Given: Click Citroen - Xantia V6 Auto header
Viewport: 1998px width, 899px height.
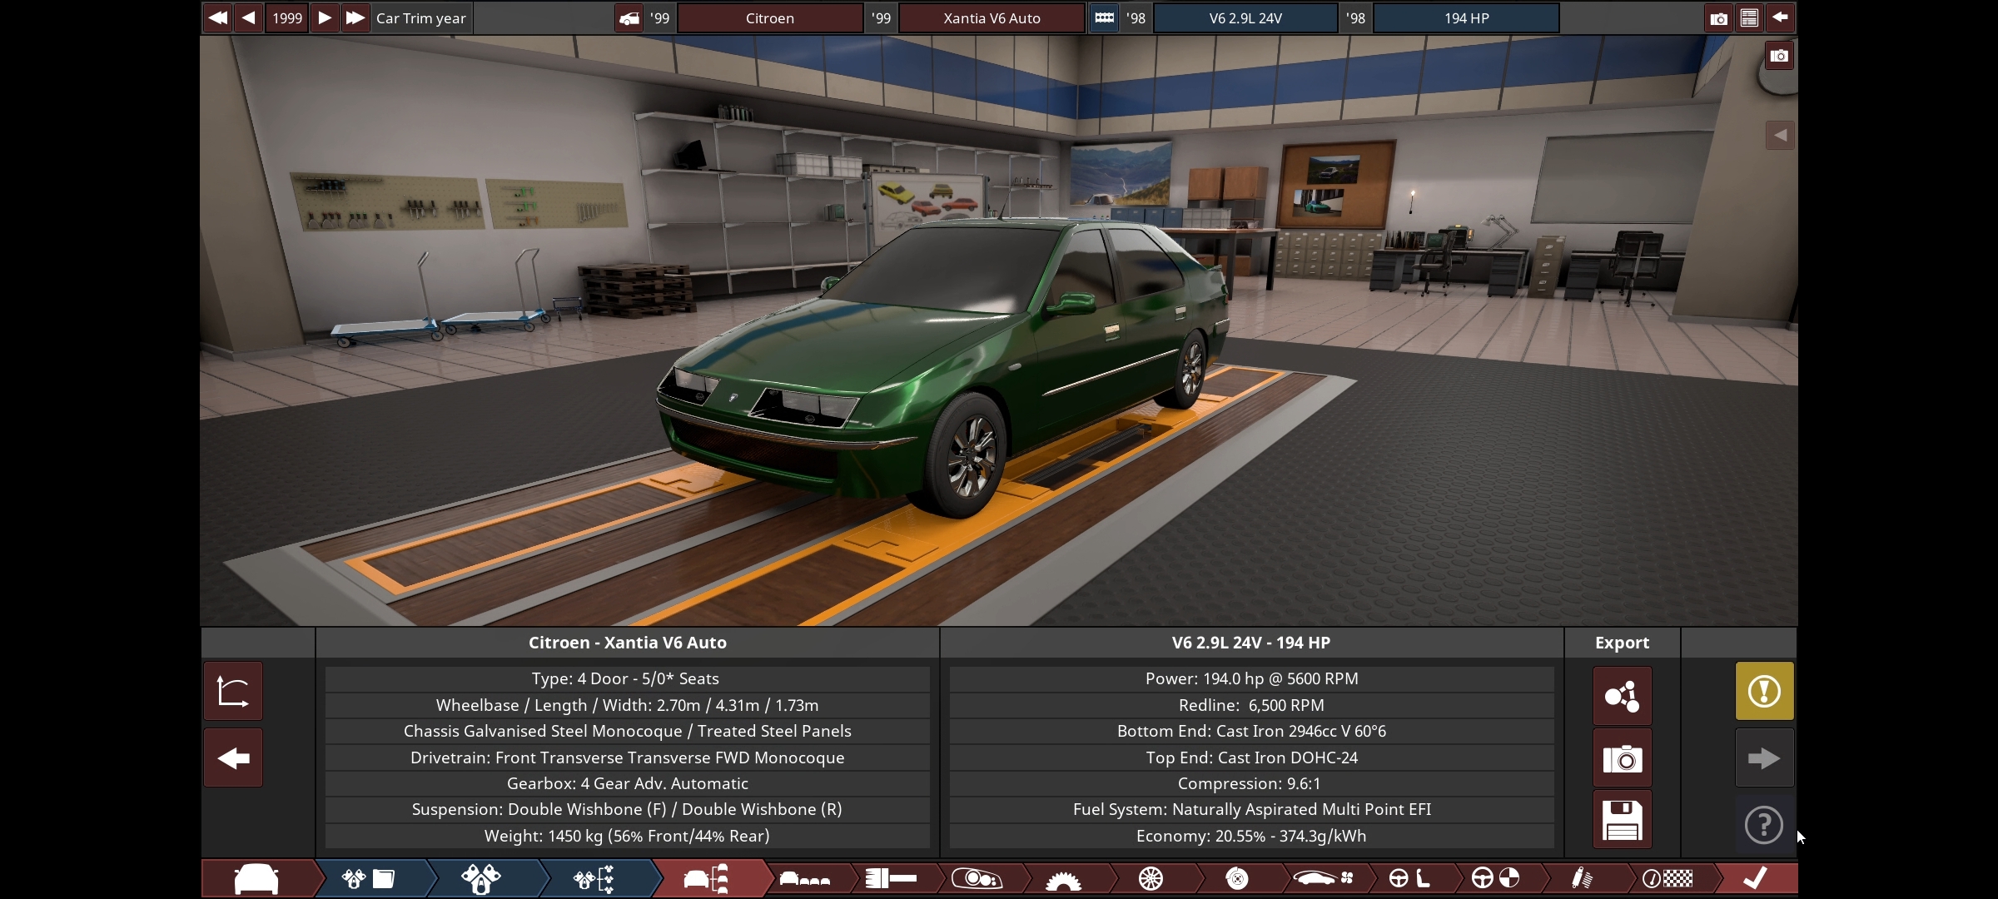Looking at the screenshot, I should (x=628, y=643).
